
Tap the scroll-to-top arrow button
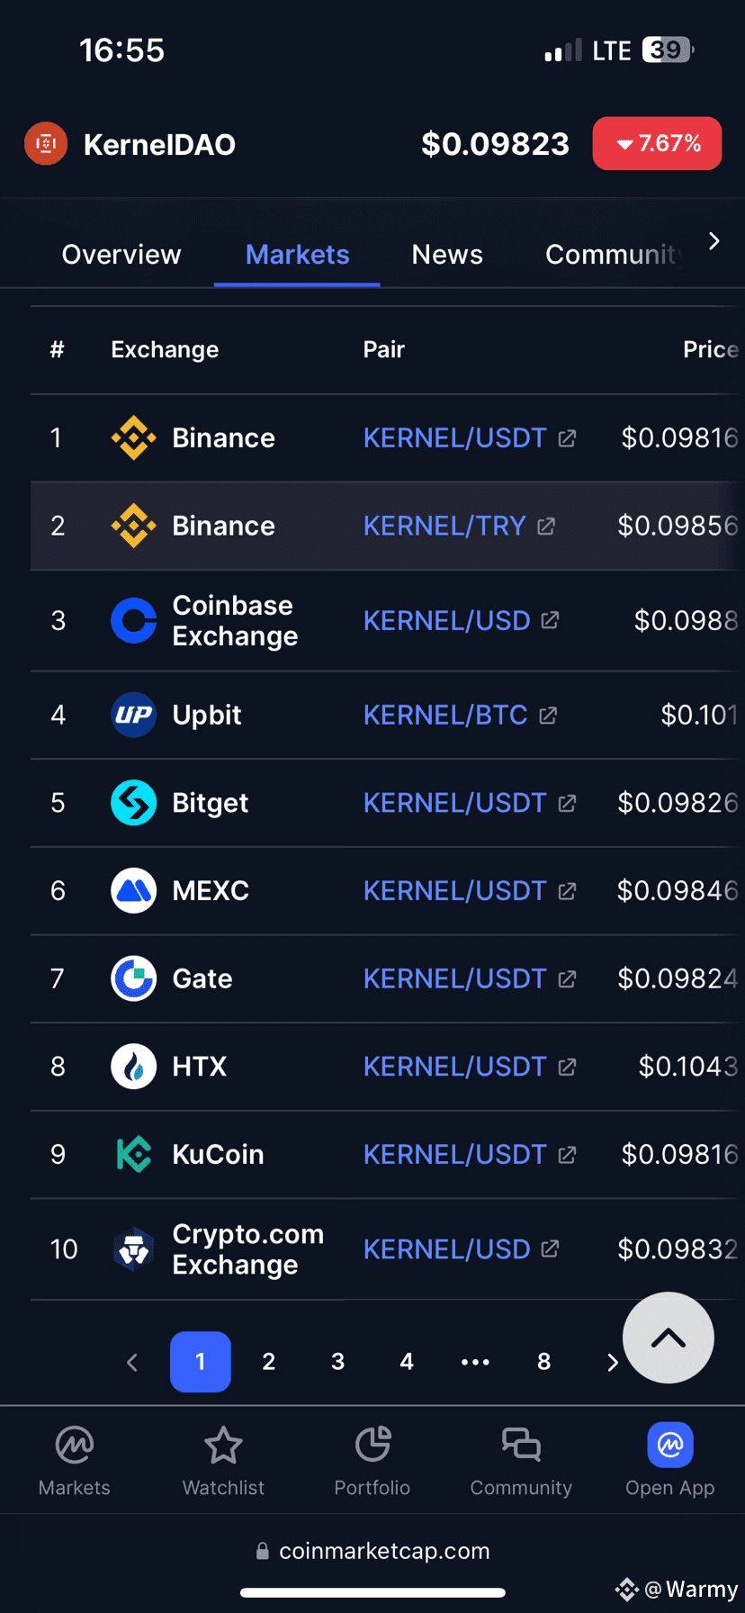click(x=669, y=1338)
